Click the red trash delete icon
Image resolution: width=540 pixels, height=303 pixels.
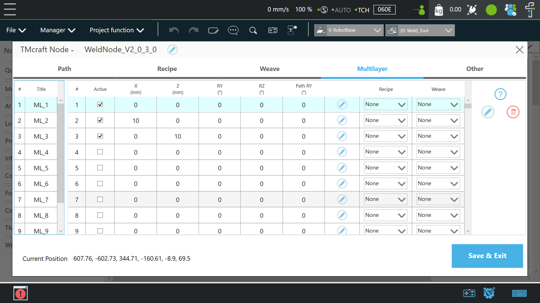513,112
